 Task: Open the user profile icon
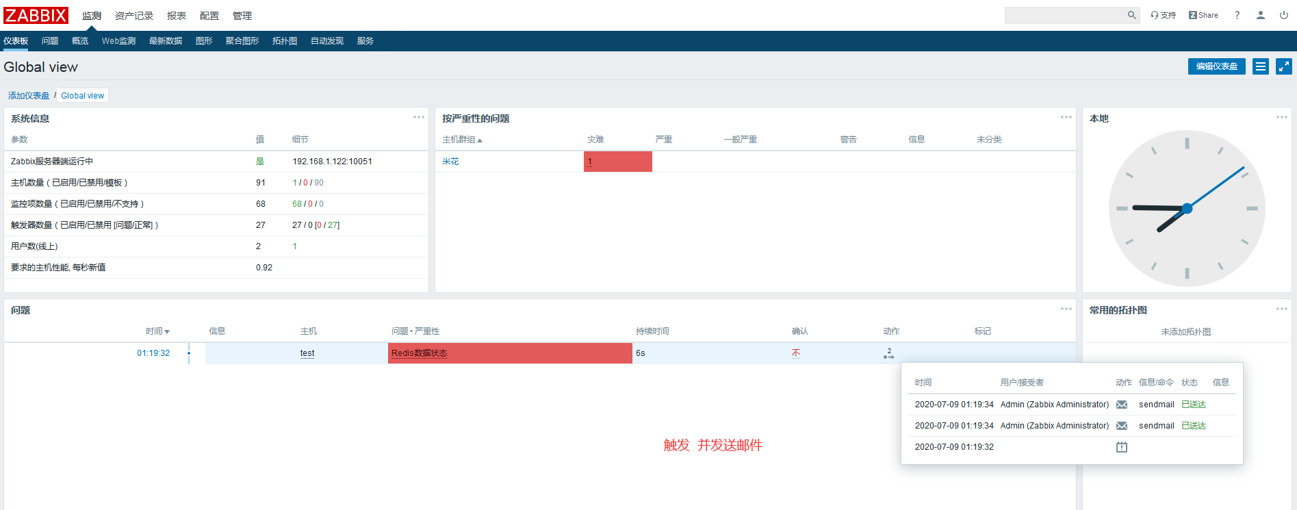tap(1260, 15)
